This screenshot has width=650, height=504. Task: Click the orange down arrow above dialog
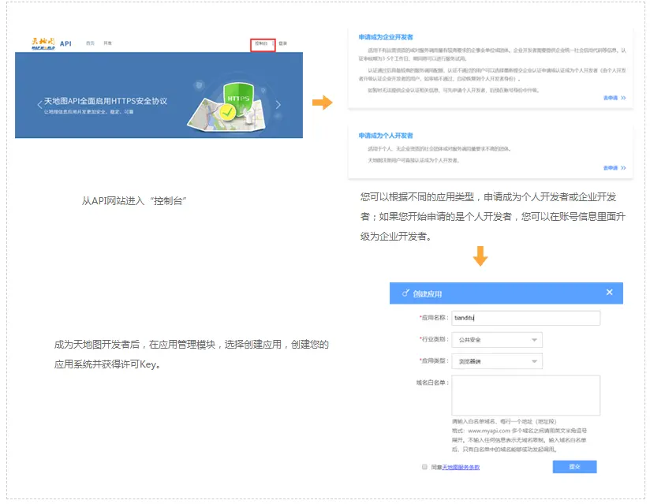click(x=480, y=256)
